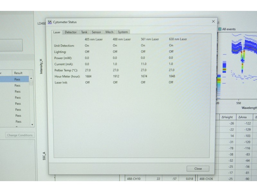Select the highlighted Pass result row
The height and width of the screenshot is (192, 257).
pyautogui.click(x=17, y=79)
